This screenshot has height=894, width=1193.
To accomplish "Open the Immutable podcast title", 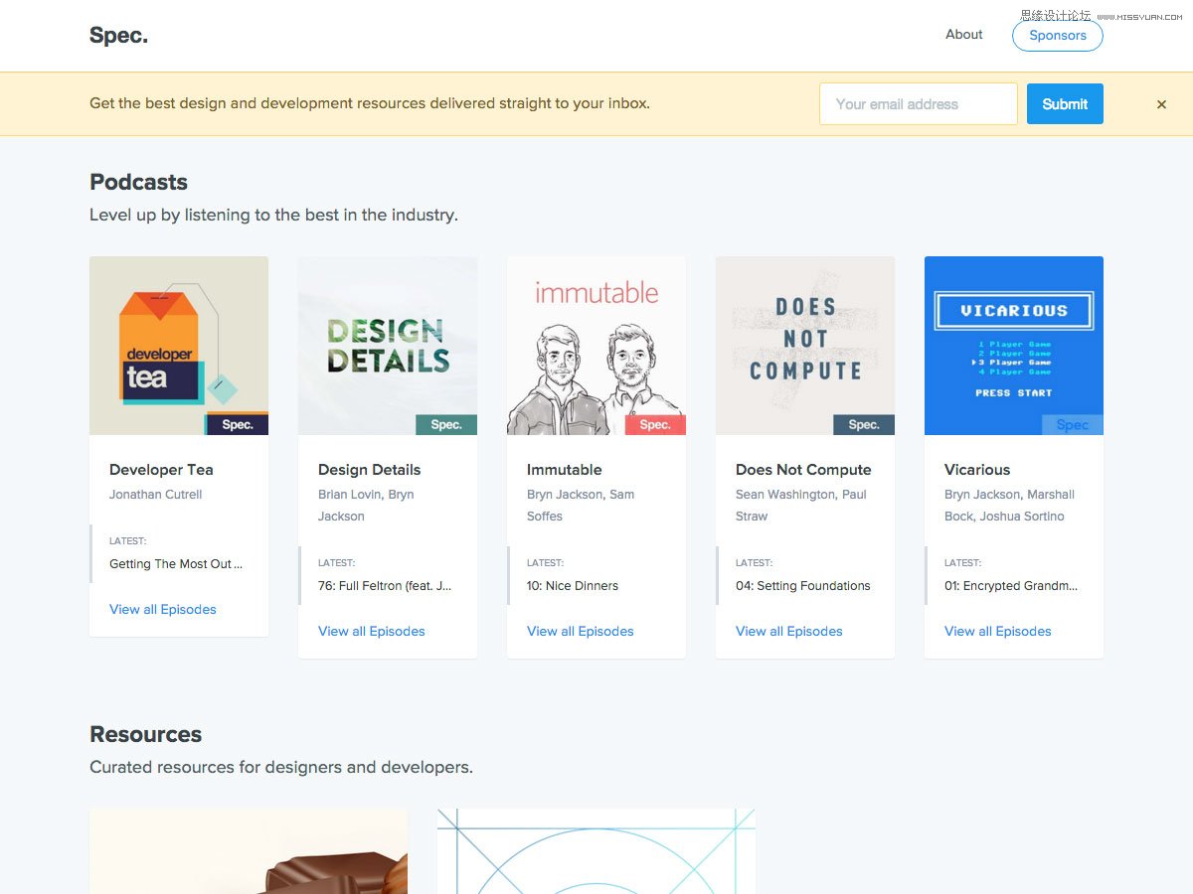I will pos(564,470).
